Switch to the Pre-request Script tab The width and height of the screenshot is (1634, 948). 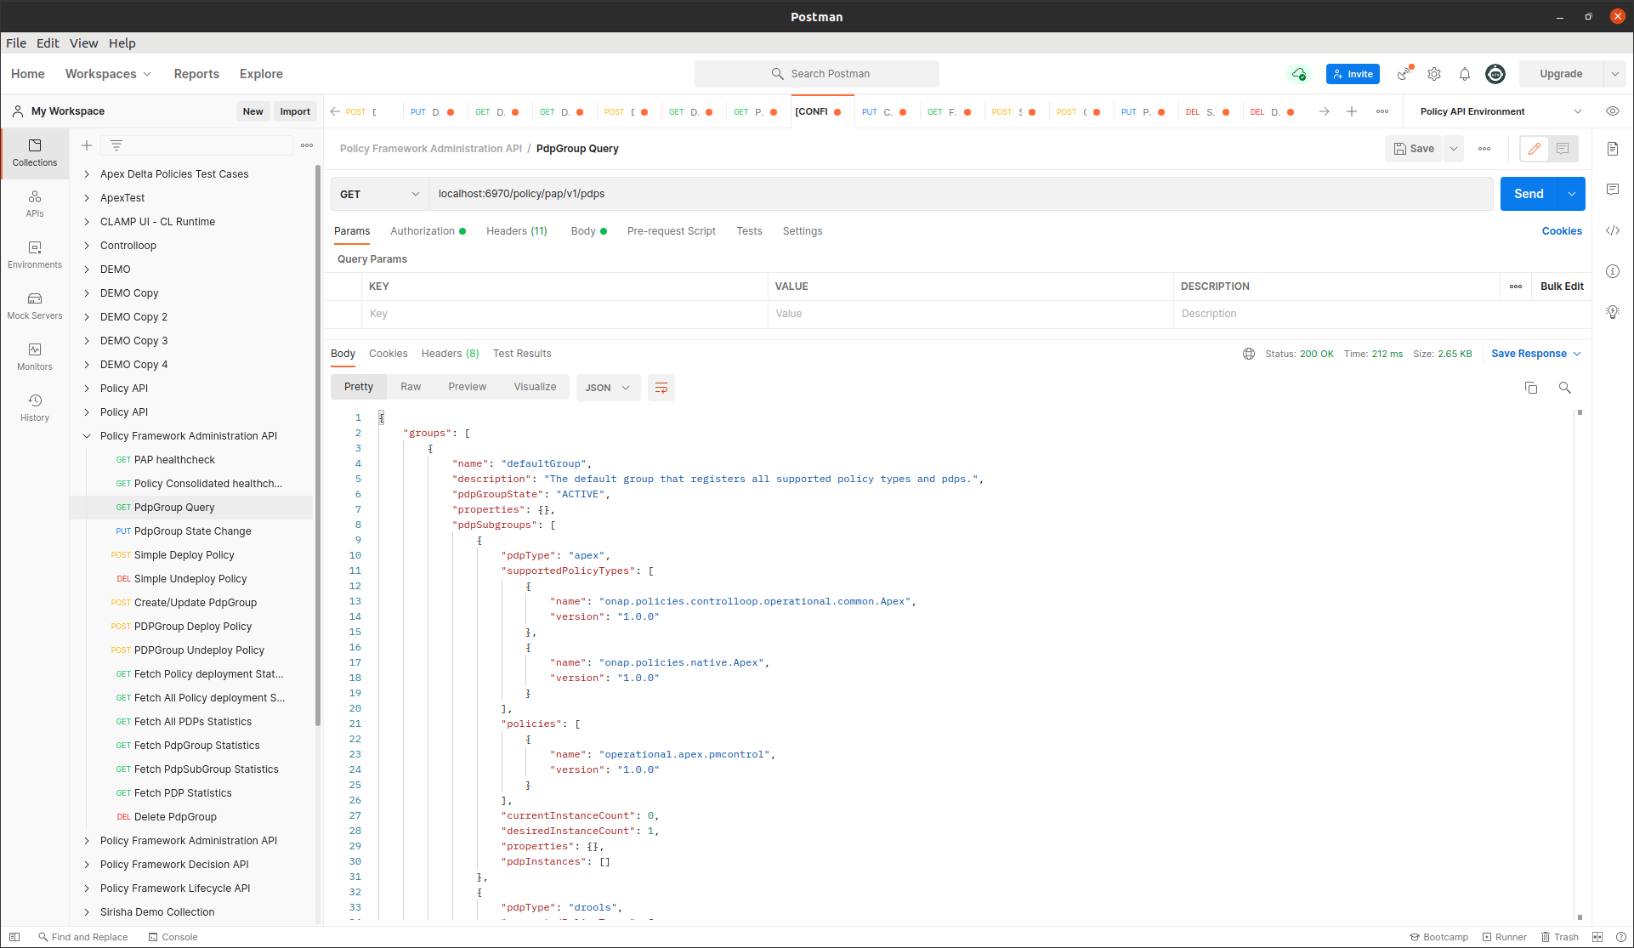point(672,231)
